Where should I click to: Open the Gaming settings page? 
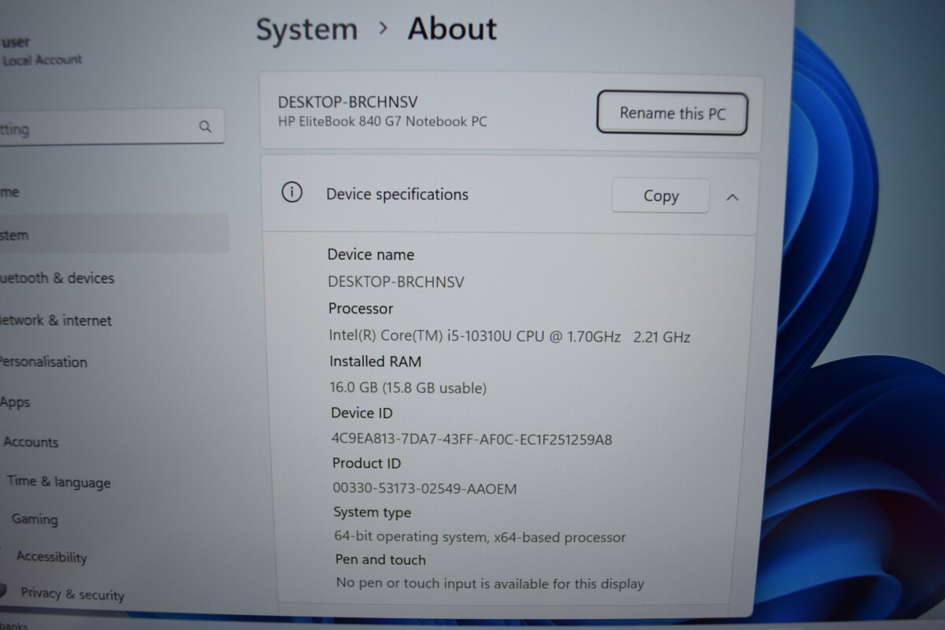coord(35,520)
